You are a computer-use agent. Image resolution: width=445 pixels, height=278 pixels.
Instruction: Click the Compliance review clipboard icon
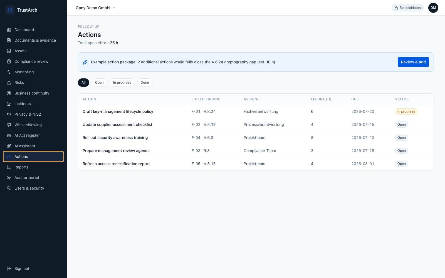[9, 61]
